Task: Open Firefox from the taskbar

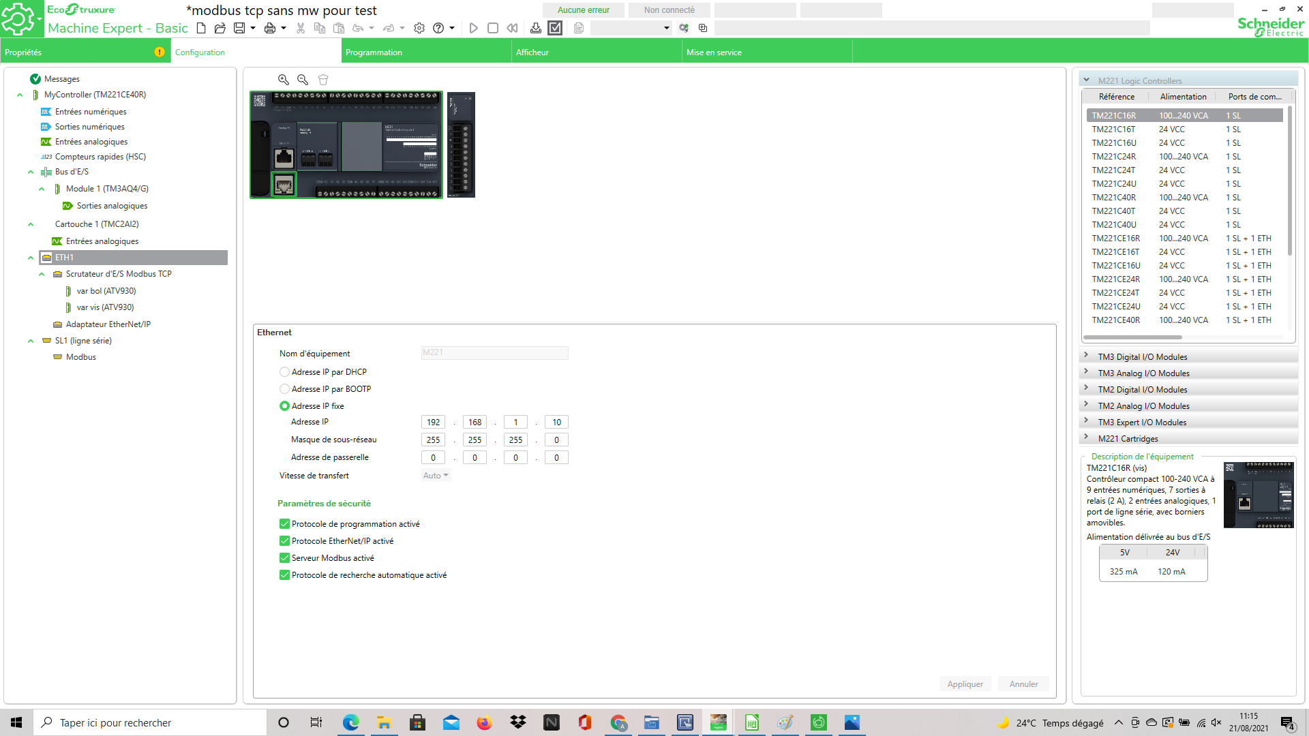Action: click(x=484, y=722)
